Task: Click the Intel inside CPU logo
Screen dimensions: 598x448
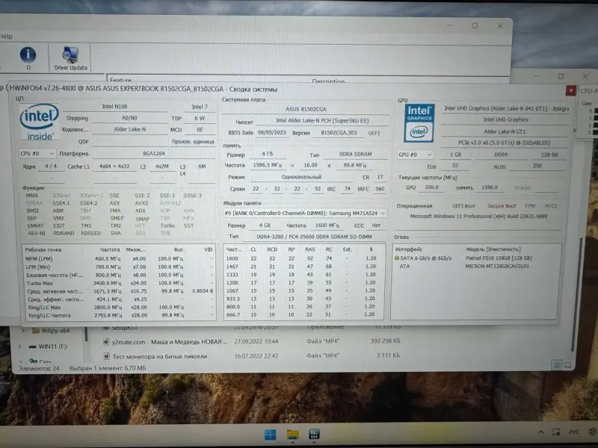Action: [39, 122]
